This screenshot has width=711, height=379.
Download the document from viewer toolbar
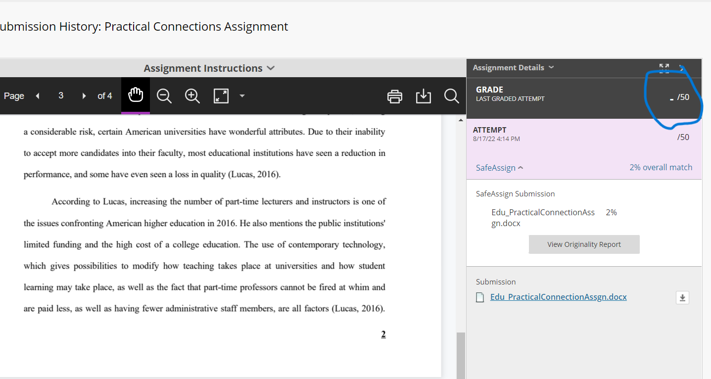424,96
